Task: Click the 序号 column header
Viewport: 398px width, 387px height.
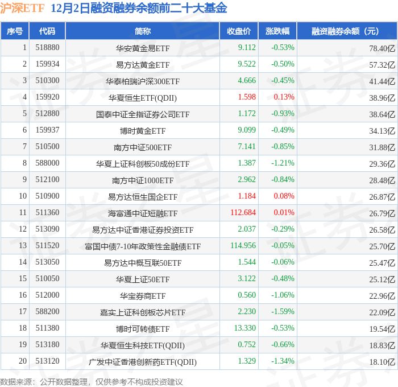Action: tap(15, 31)
